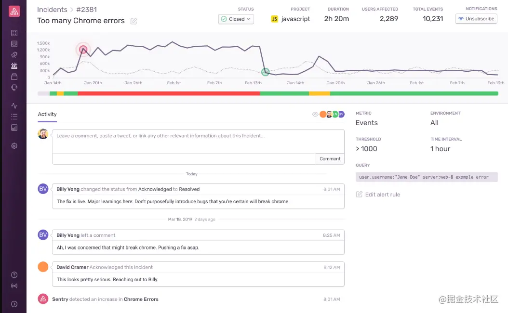Focus the leave a comment text box
The height and width of the screenshot is (313, 508).
pyautogui.click(x=198, y=141)
